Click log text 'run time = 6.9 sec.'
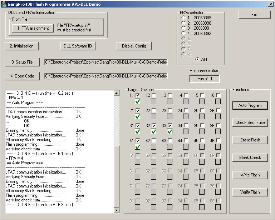275x220 pixels. point(54,205)
